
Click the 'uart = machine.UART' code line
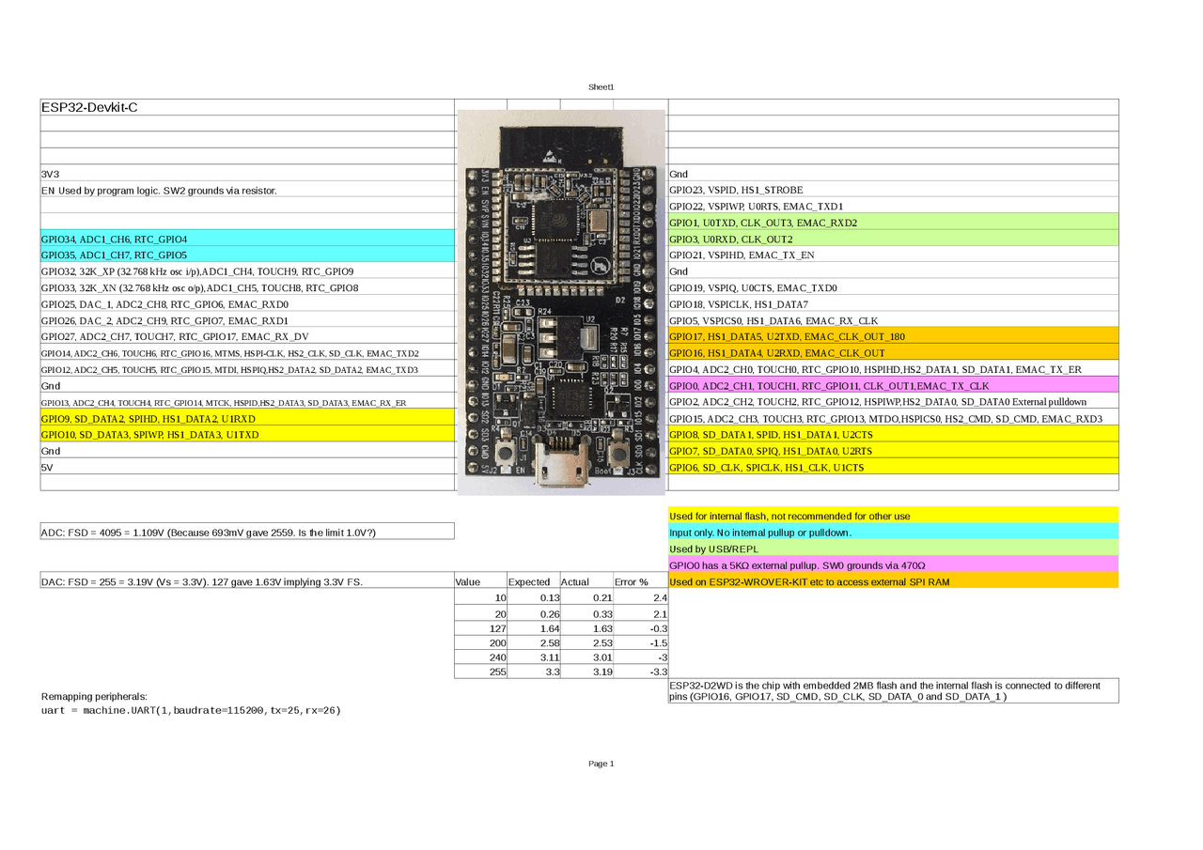coord(191,710)
